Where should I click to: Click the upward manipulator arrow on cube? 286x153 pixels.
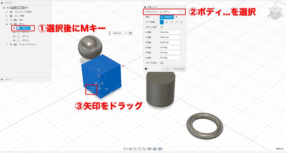pos(99,76)
